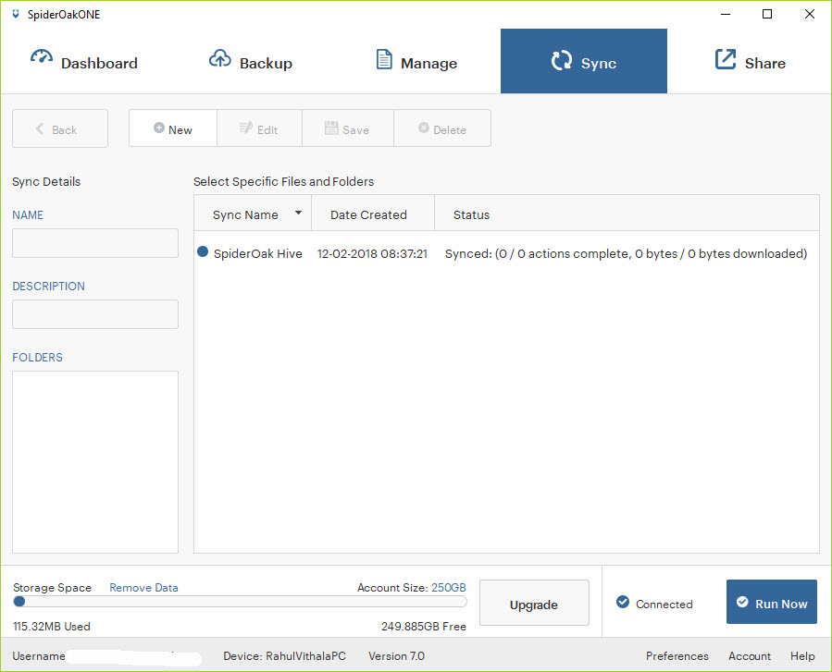Click the 250GB account size link
Image resolution: width=832 pixels, height=672 pixels.
(x=448, y=588)
